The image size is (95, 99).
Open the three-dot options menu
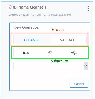click(x=88, y=9)
